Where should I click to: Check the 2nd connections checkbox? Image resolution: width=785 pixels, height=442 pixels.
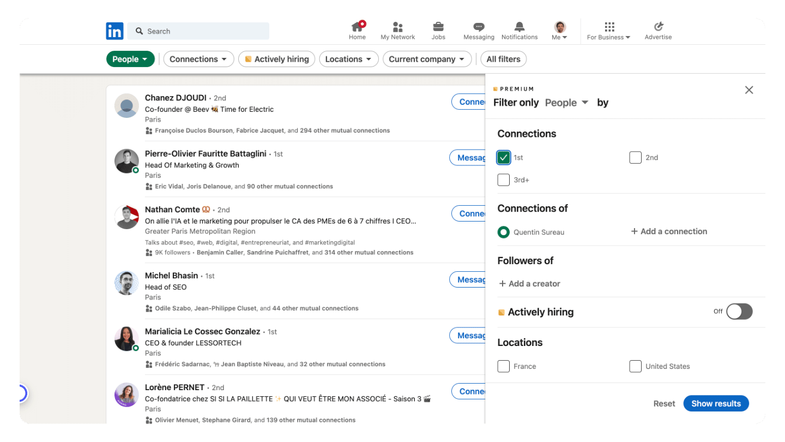(635, 158)
